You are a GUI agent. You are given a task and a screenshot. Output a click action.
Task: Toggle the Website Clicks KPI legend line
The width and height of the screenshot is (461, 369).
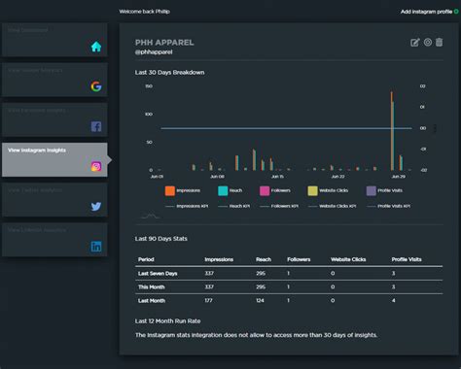tap(332, 206)
